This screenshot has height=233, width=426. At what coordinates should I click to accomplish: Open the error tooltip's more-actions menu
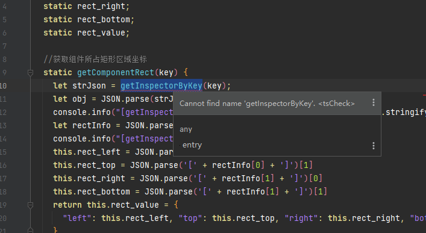374,102
